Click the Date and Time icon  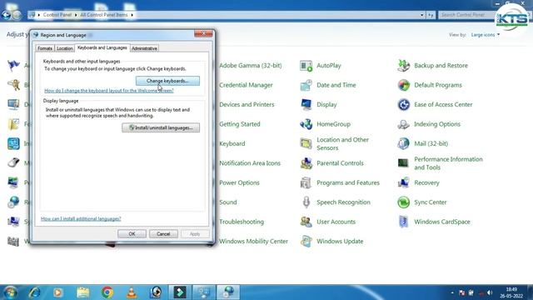(x=306, y=85)
